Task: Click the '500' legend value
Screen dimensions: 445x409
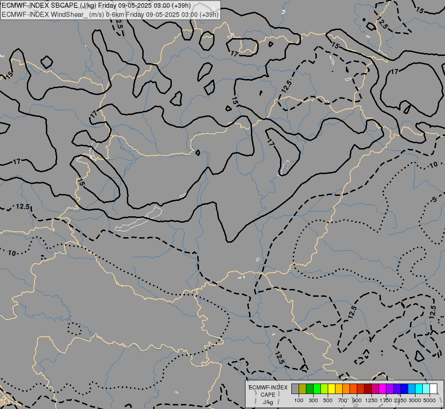Action: pyautogui.click(x=328, y=400)
